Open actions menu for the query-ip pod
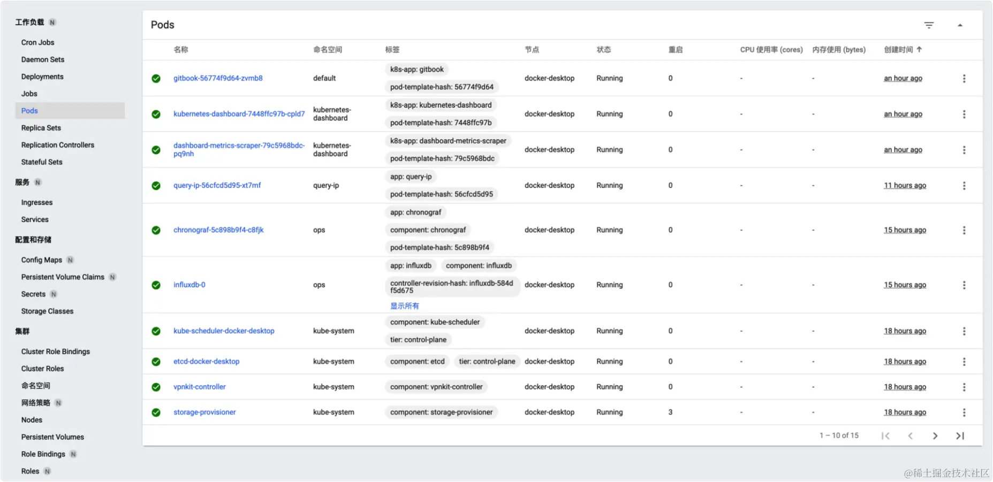Viewport: 993px width, 482px height. pos(964,186)
